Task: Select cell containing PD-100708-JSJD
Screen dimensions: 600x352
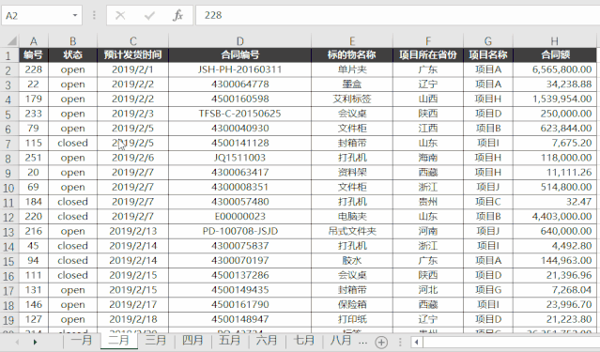Action: coord(240,231)
